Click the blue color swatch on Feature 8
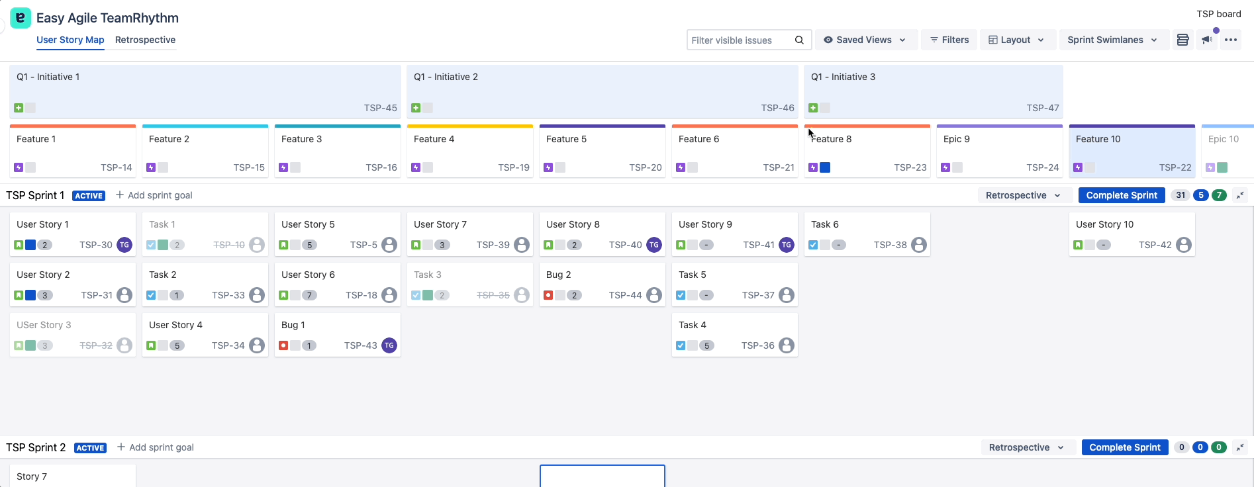 [825, 167]
